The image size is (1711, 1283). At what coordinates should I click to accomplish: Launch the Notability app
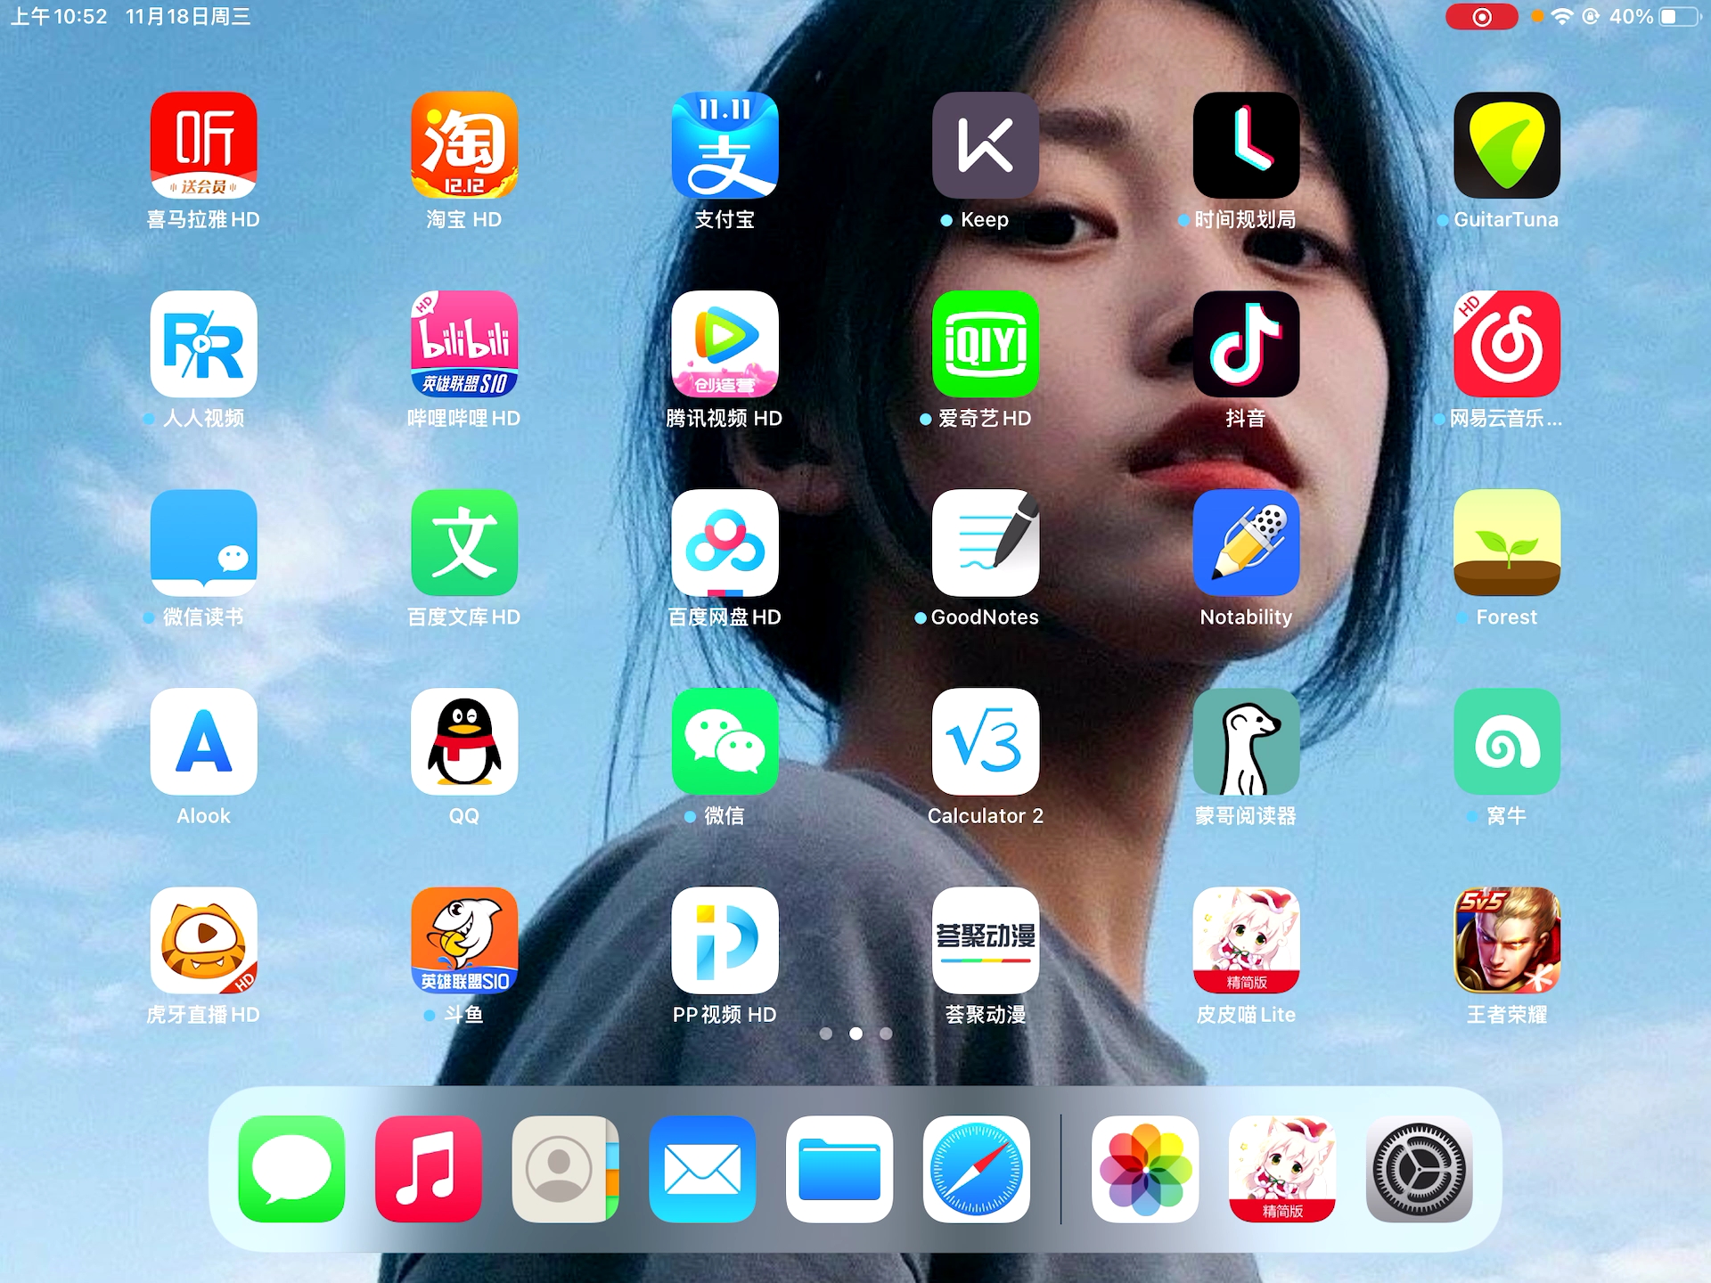tap(1246, 542)
